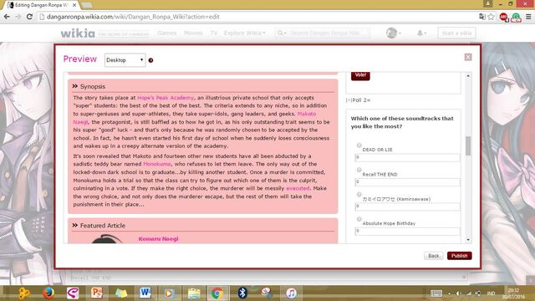
Task: Select the Recall THE END radio option
Action: (x=359, y=170)
